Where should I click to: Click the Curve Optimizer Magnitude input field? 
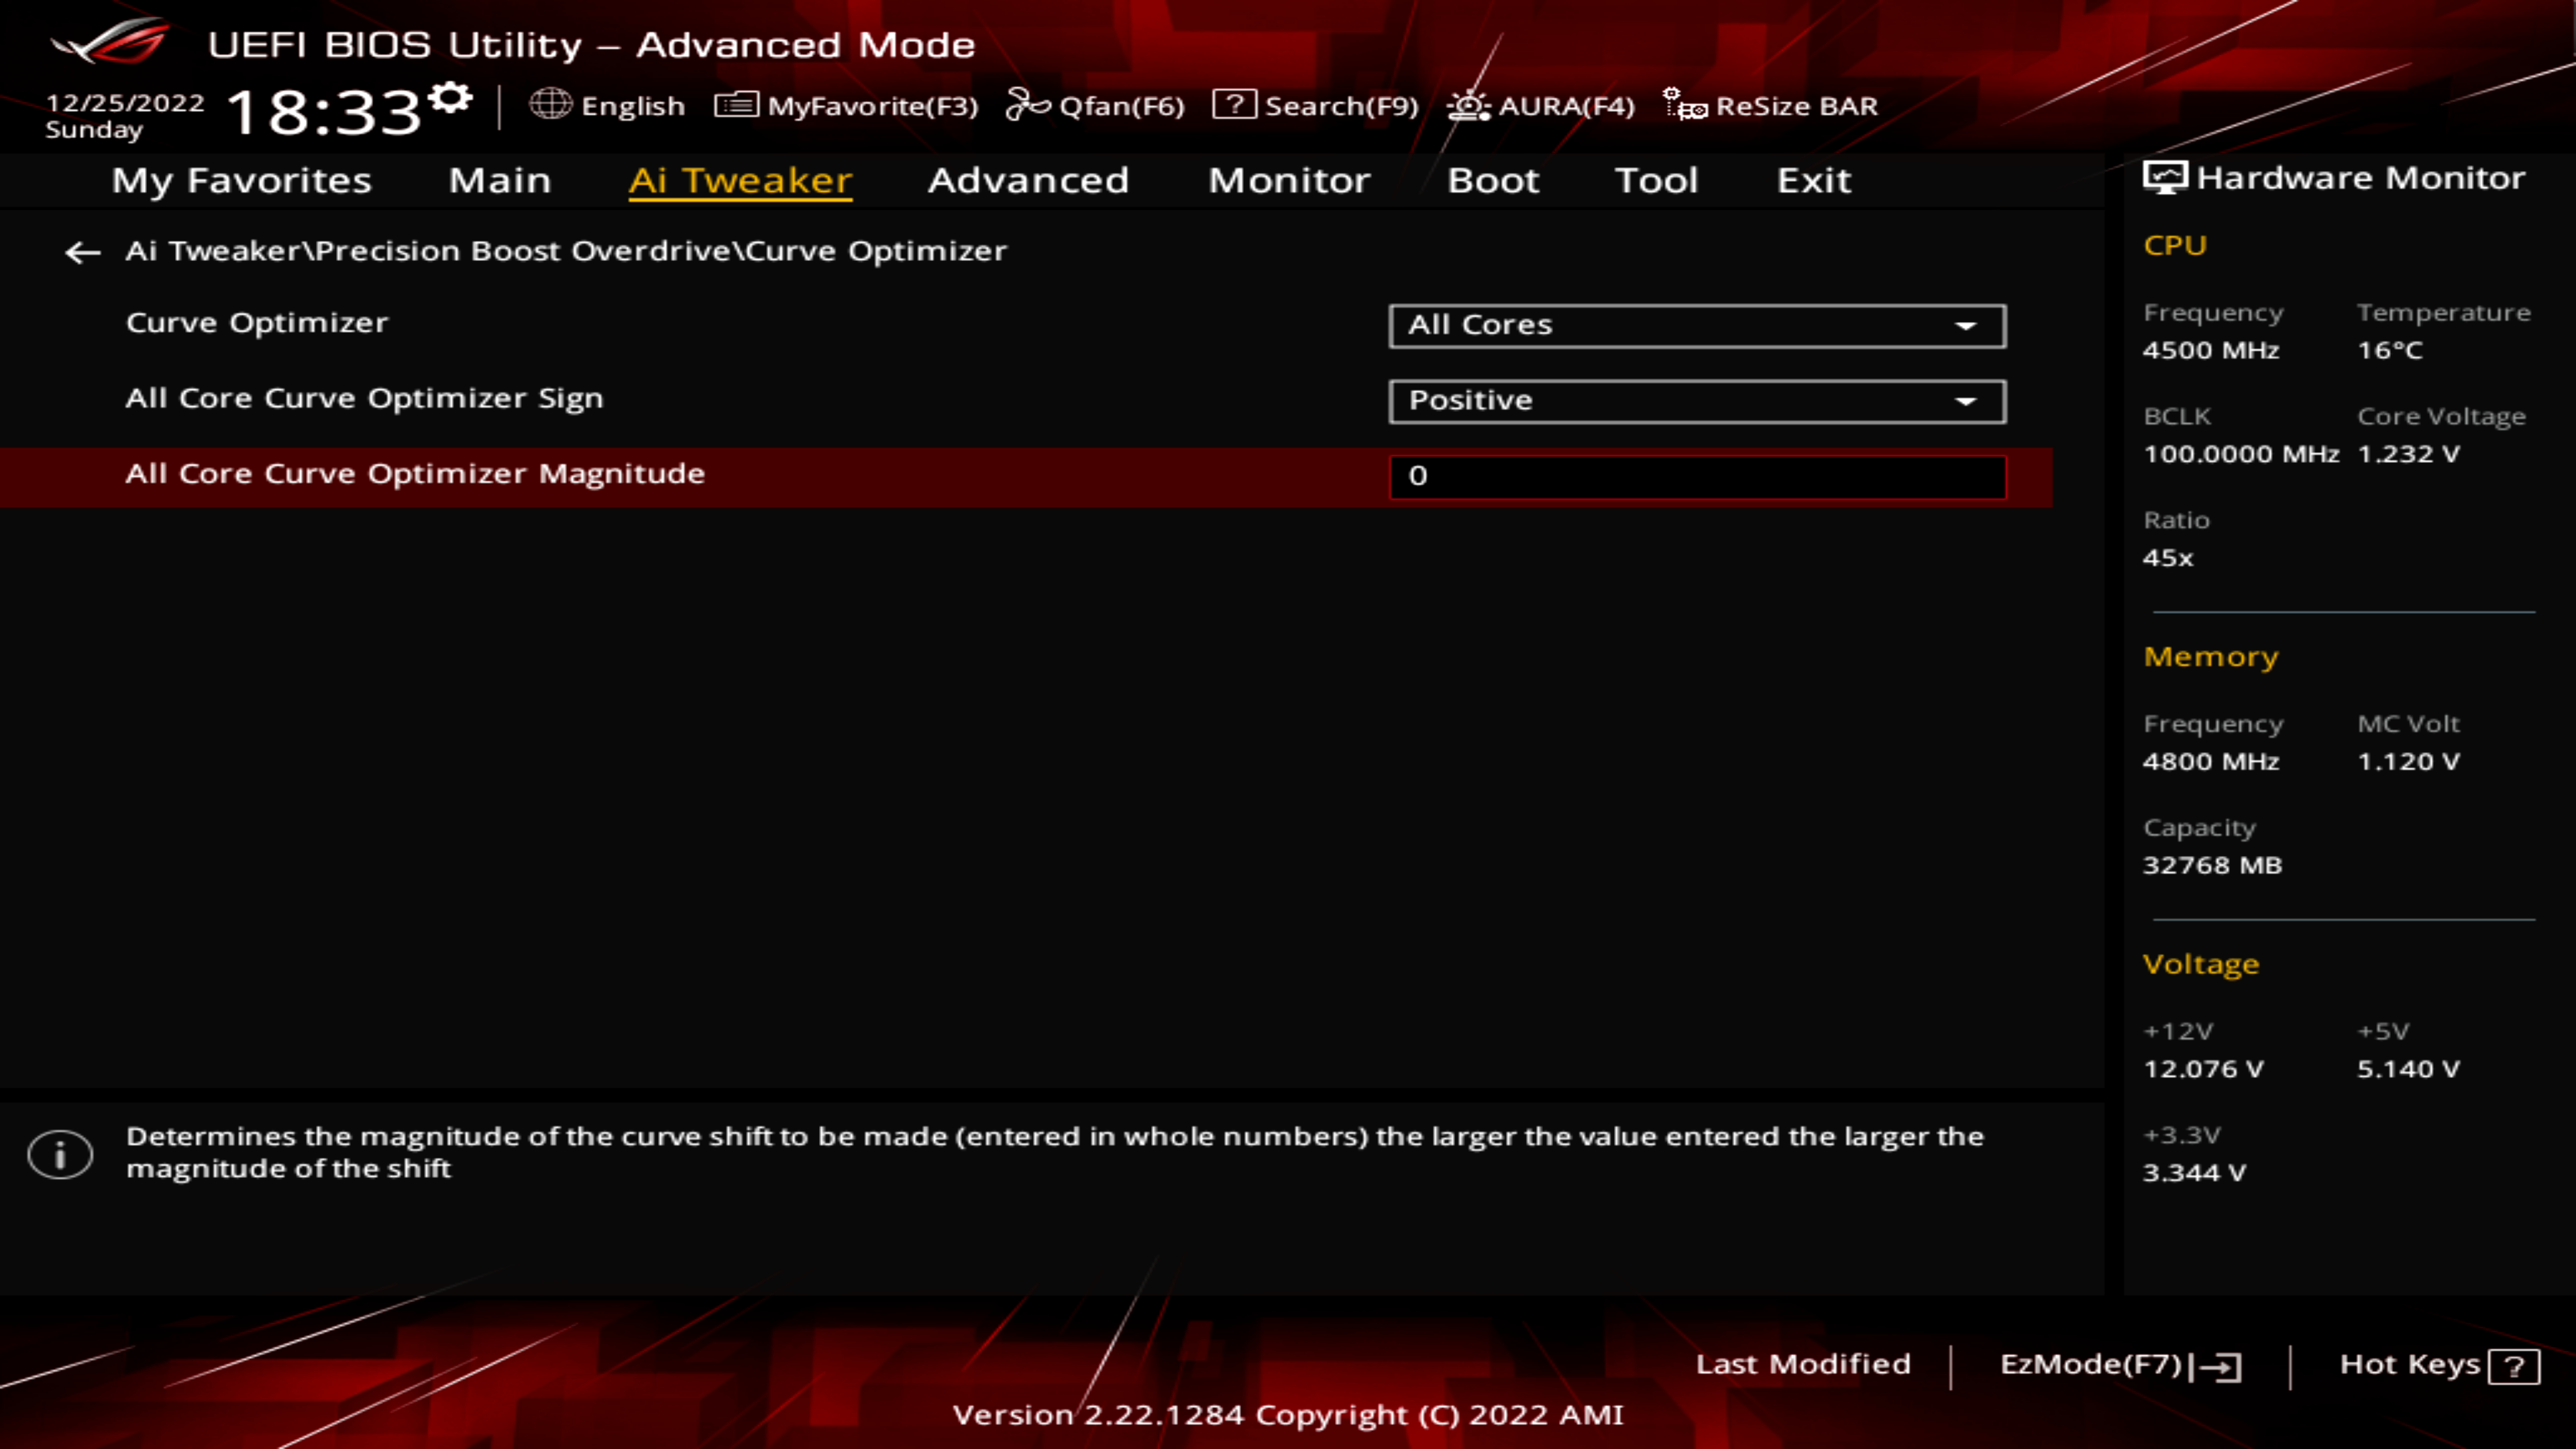point(1697,477)
